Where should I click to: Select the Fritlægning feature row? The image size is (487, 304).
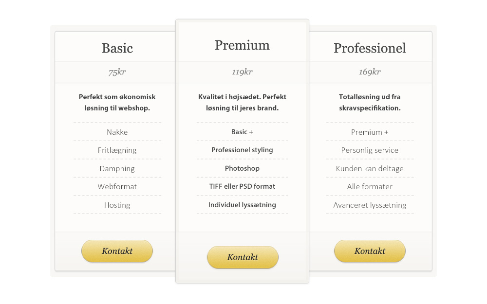(117, 150)
